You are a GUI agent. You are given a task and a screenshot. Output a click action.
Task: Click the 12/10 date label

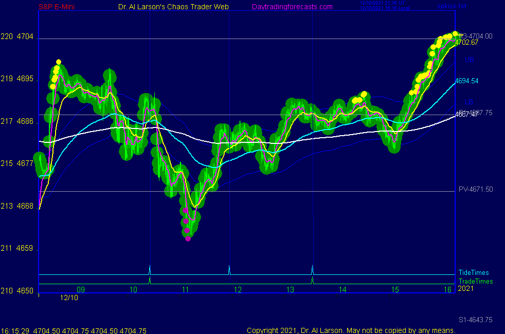[x=69, y=298]
